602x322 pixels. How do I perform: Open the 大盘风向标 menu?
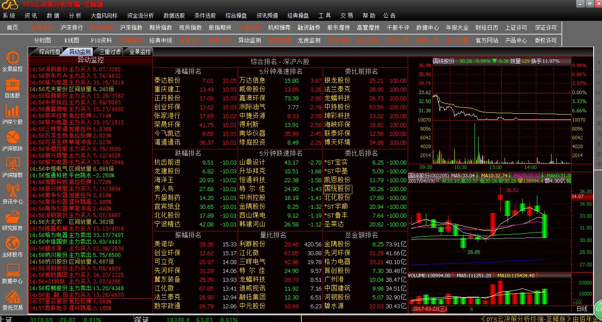(104, 15)
